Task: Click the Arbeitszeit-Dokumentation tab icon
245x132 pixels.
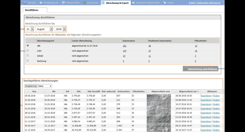Action: click(133, 3)
